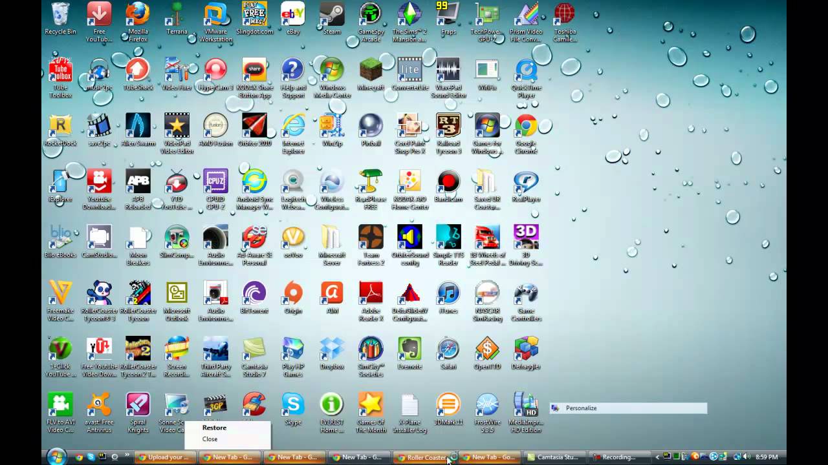This screenshot has width=828, height=465.
Task: Select the EVEREST Home Edition icon
Action: [332, 413]
